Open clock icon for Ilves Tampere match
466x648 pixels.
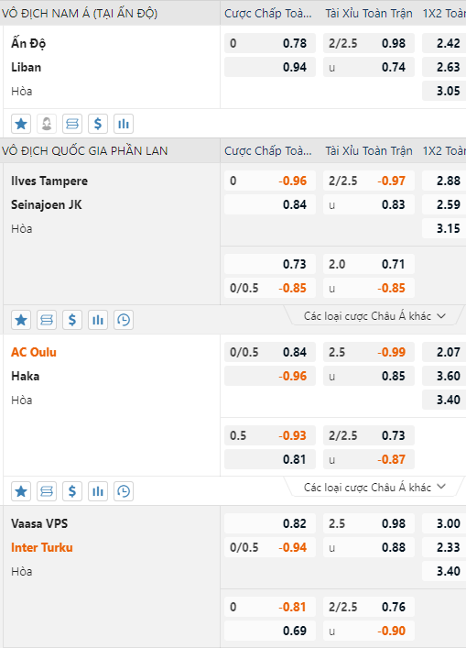[124, 320]
